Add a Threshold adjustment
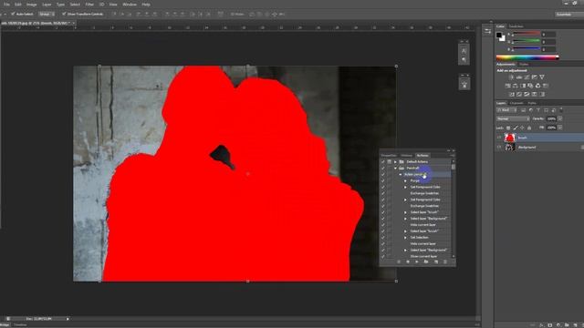The image size is (584, 328). [x=527, y=94]
